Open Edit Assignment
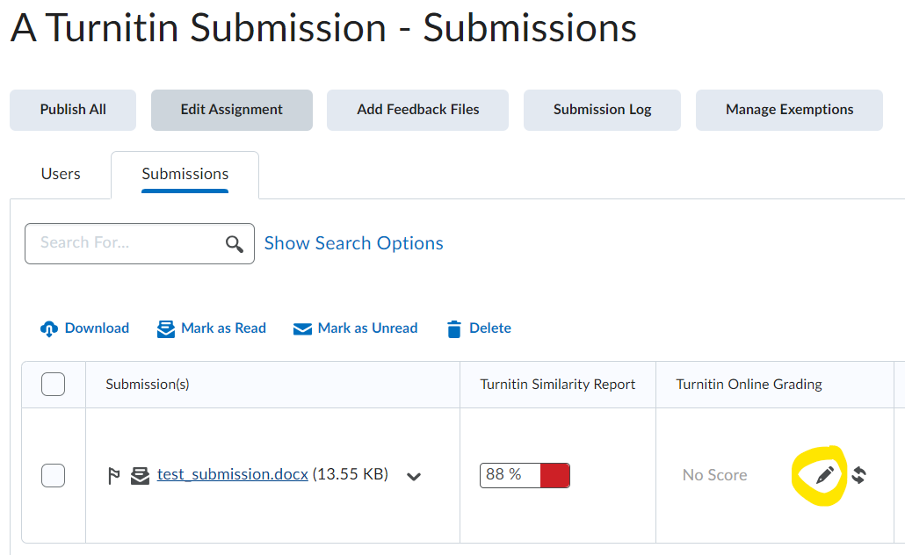The width and height of the screenshot is (905, 555). click(x=232, y=110)
